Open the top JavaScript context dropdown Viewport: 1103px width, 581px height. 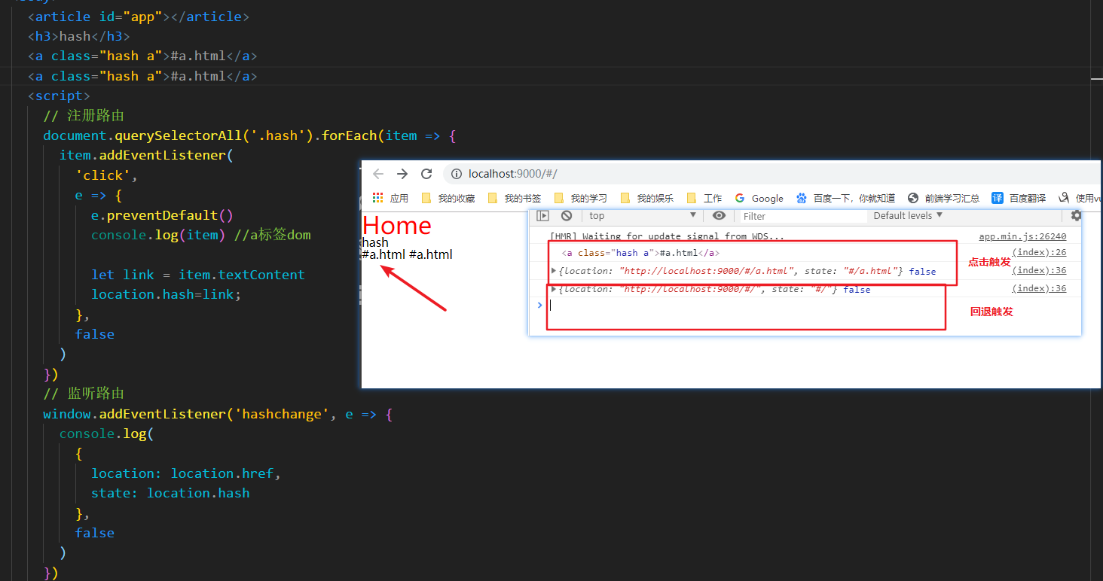(642, 216)
